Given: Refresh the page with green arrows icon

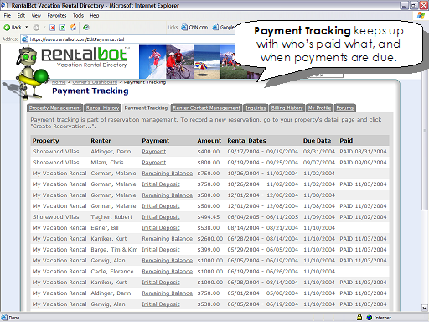Looking at the screenshot, I should (x=63, y=28).
